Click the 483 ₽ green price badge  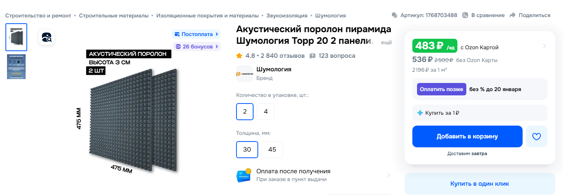pyautogui.click(x=435, y=46)
